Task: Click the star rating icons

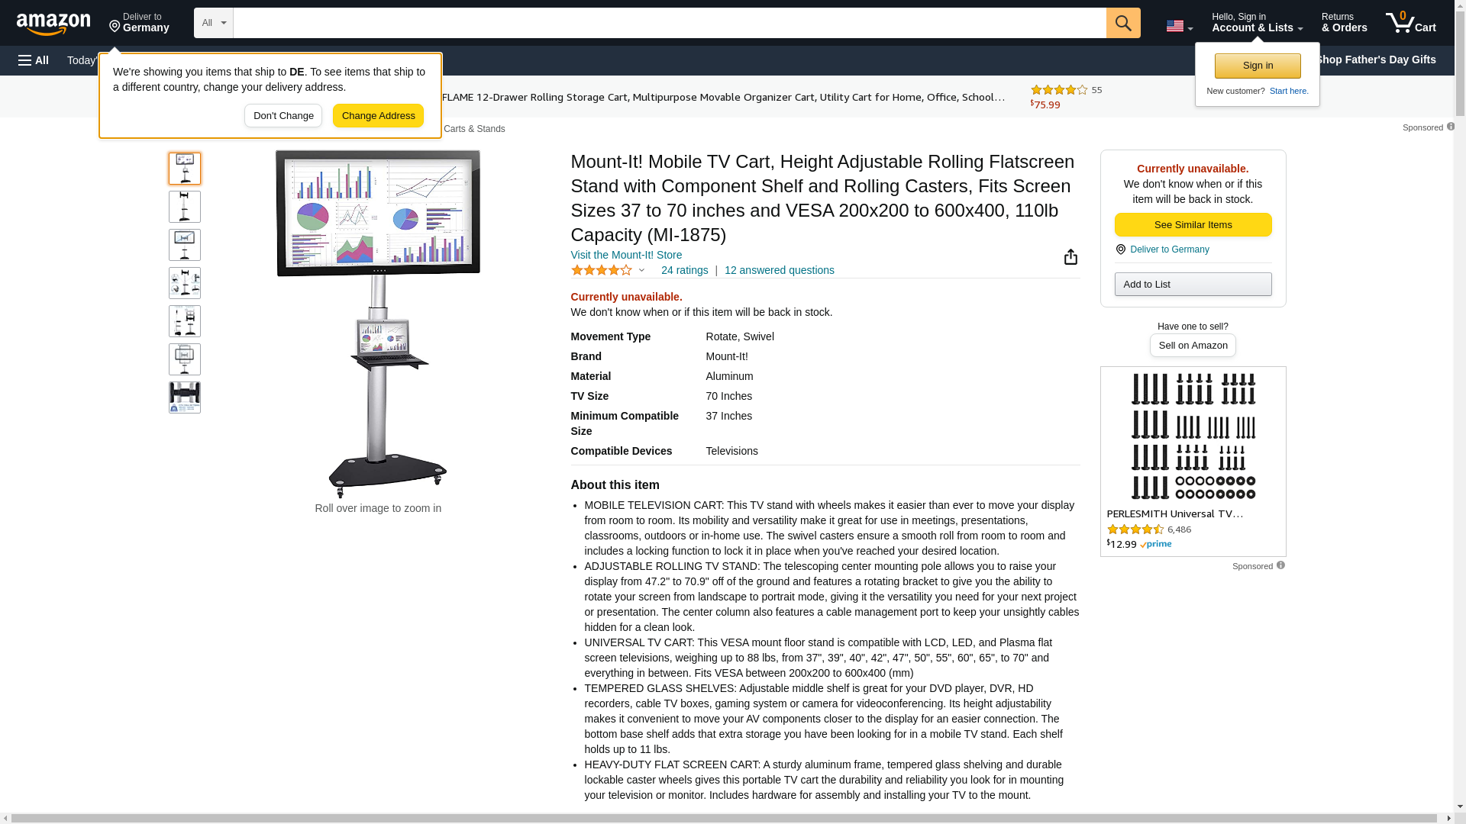Action: [602, 270]
